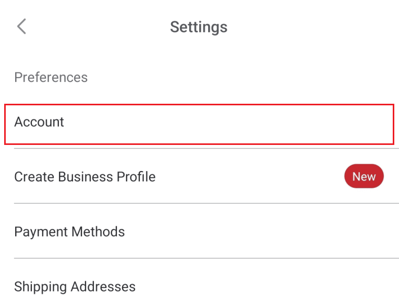Select Payment Methods
399x305 pixels.
click(198, 231)
